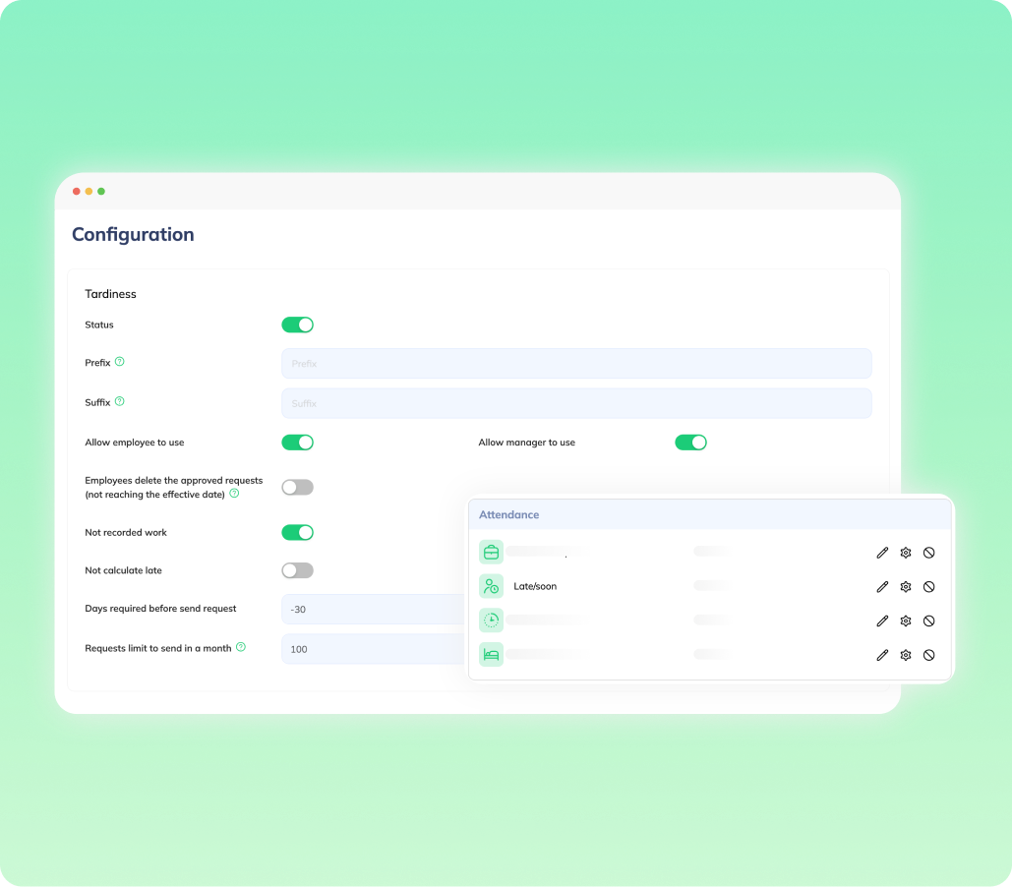Open gear settings on the bed row
1012x887 pixels.
pos(906,655)
